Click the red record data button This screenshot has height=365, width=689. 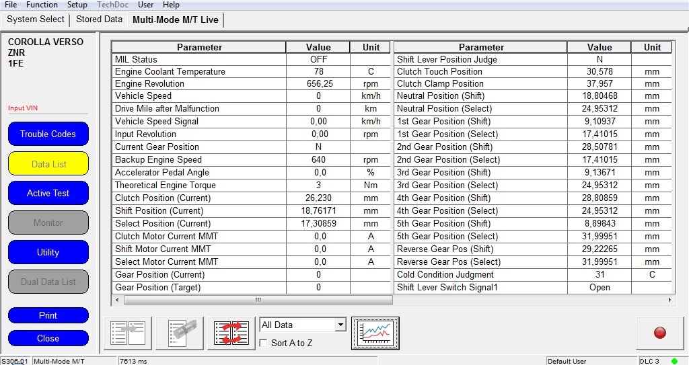click(659, 333)
